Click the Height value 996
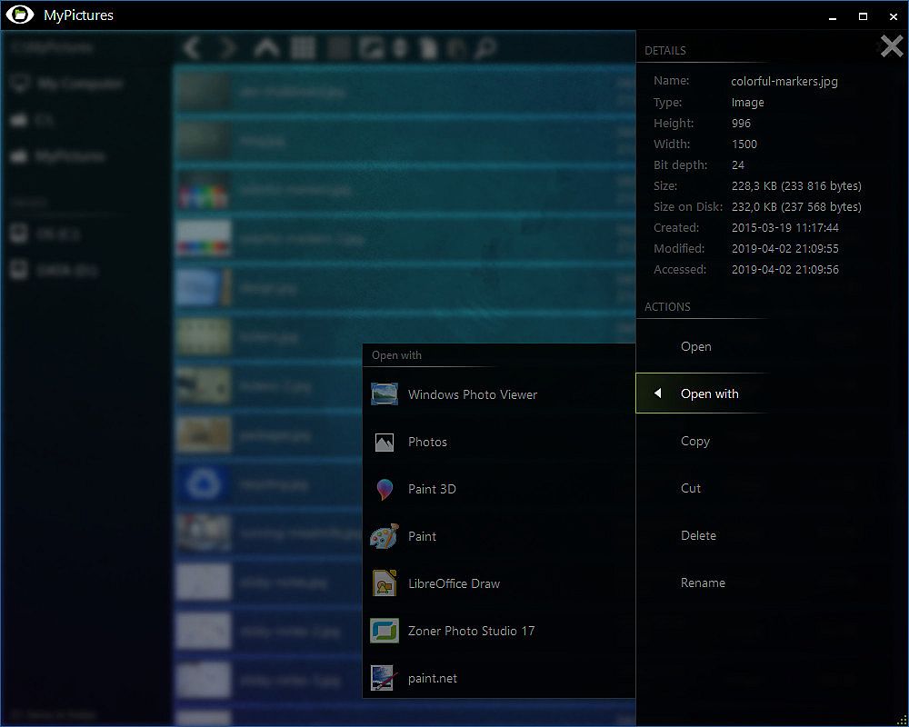The height and width of the screenshot is (727, 909). tap(741, 124)
